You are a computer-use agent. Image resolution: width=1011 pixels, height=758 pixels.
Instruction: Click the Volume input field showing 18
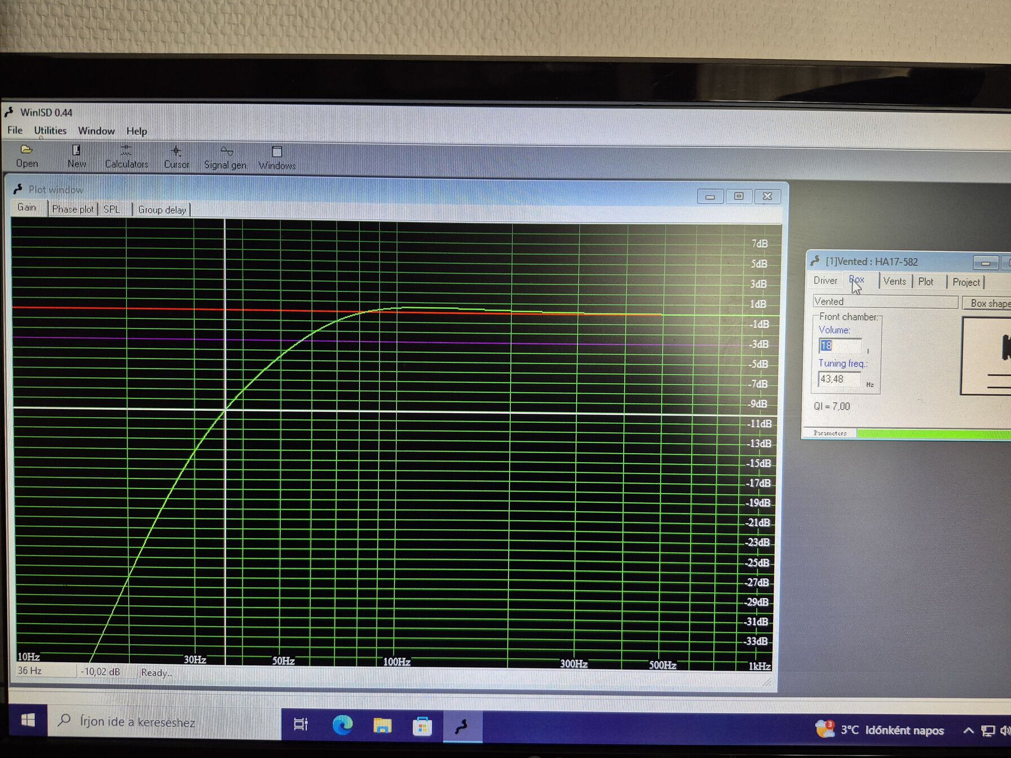pyautogui.click(x=840, y=345)
